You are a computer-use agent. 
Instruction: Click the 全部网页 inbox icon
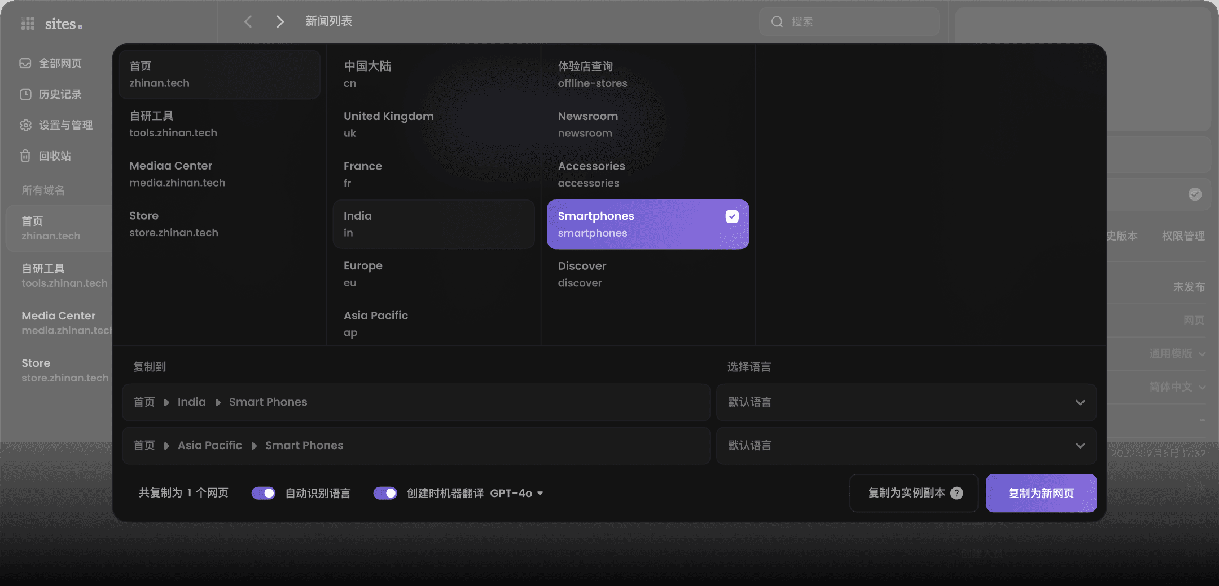pyautogui.click(x=25, y=63)
